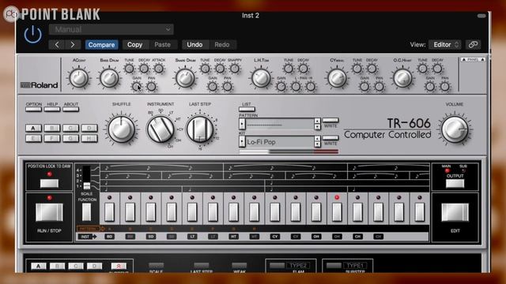506x284 pixels.
Task: Adjust the L.H. Tom Gain knob
Action: pos(281,86)
